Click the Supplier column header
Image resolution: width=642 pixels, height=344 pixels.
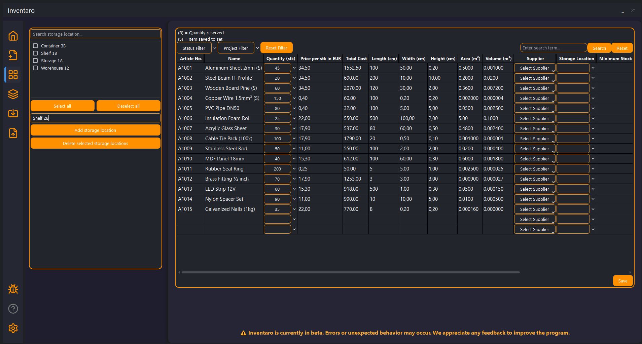tap(535, 59)
